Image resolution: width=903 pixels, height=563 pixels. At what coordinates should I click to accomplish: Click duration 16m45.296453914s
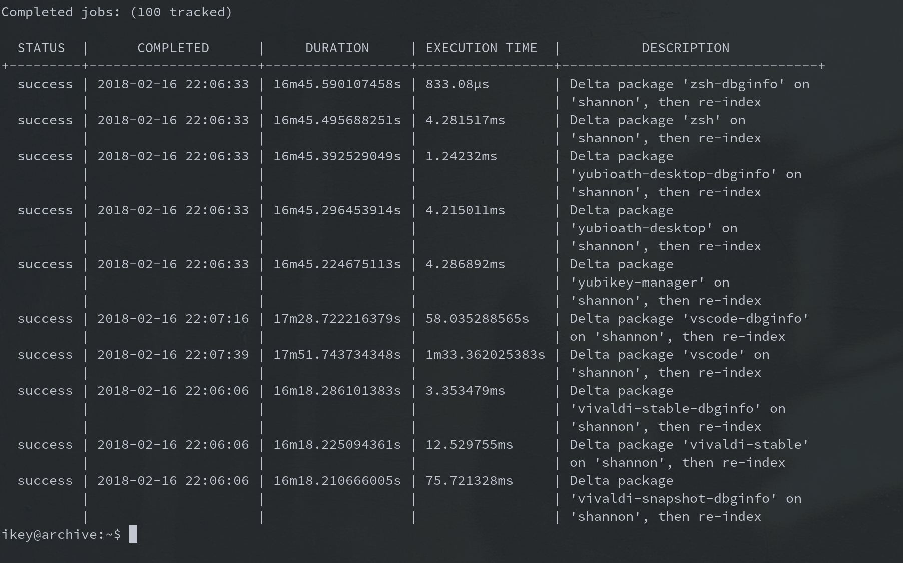[337, 210]
